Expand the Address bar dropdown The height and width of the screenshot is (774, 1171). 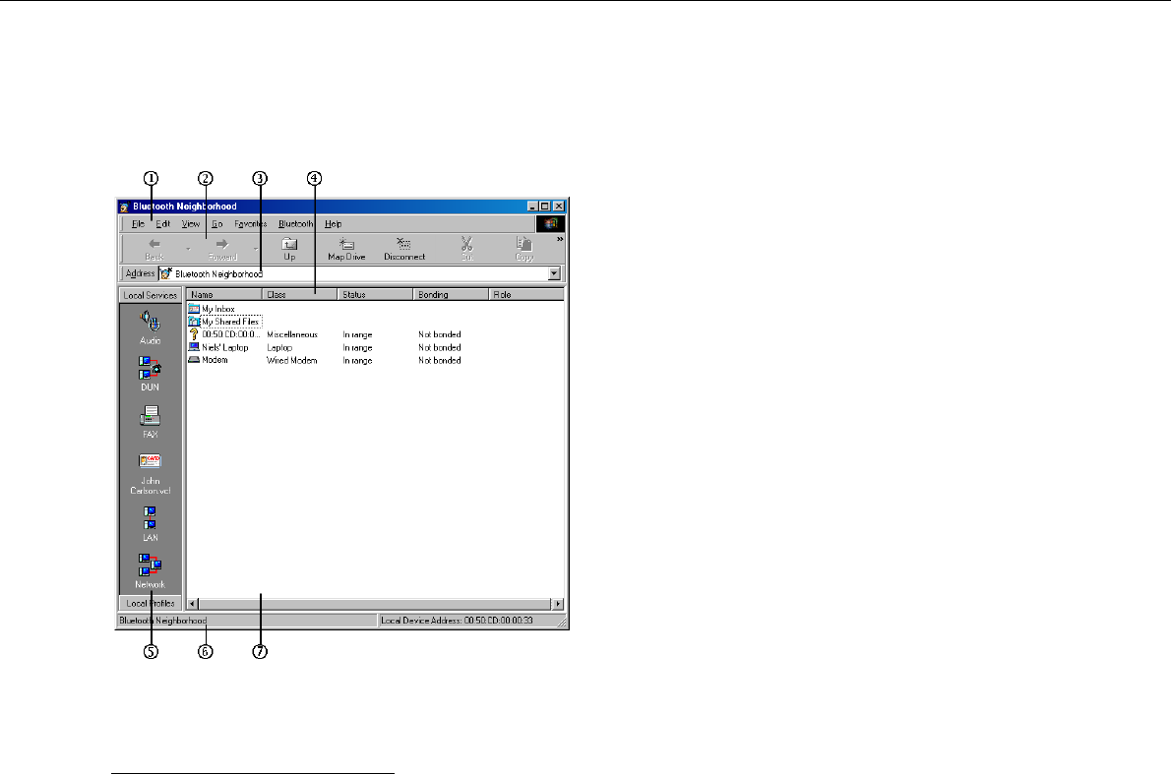554,274
